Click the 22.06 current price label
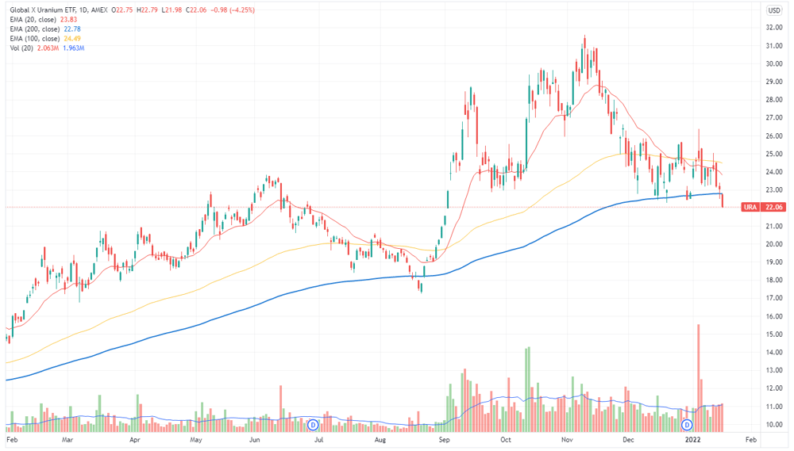This screenshot has height=451, width=794. coord(773,207)
